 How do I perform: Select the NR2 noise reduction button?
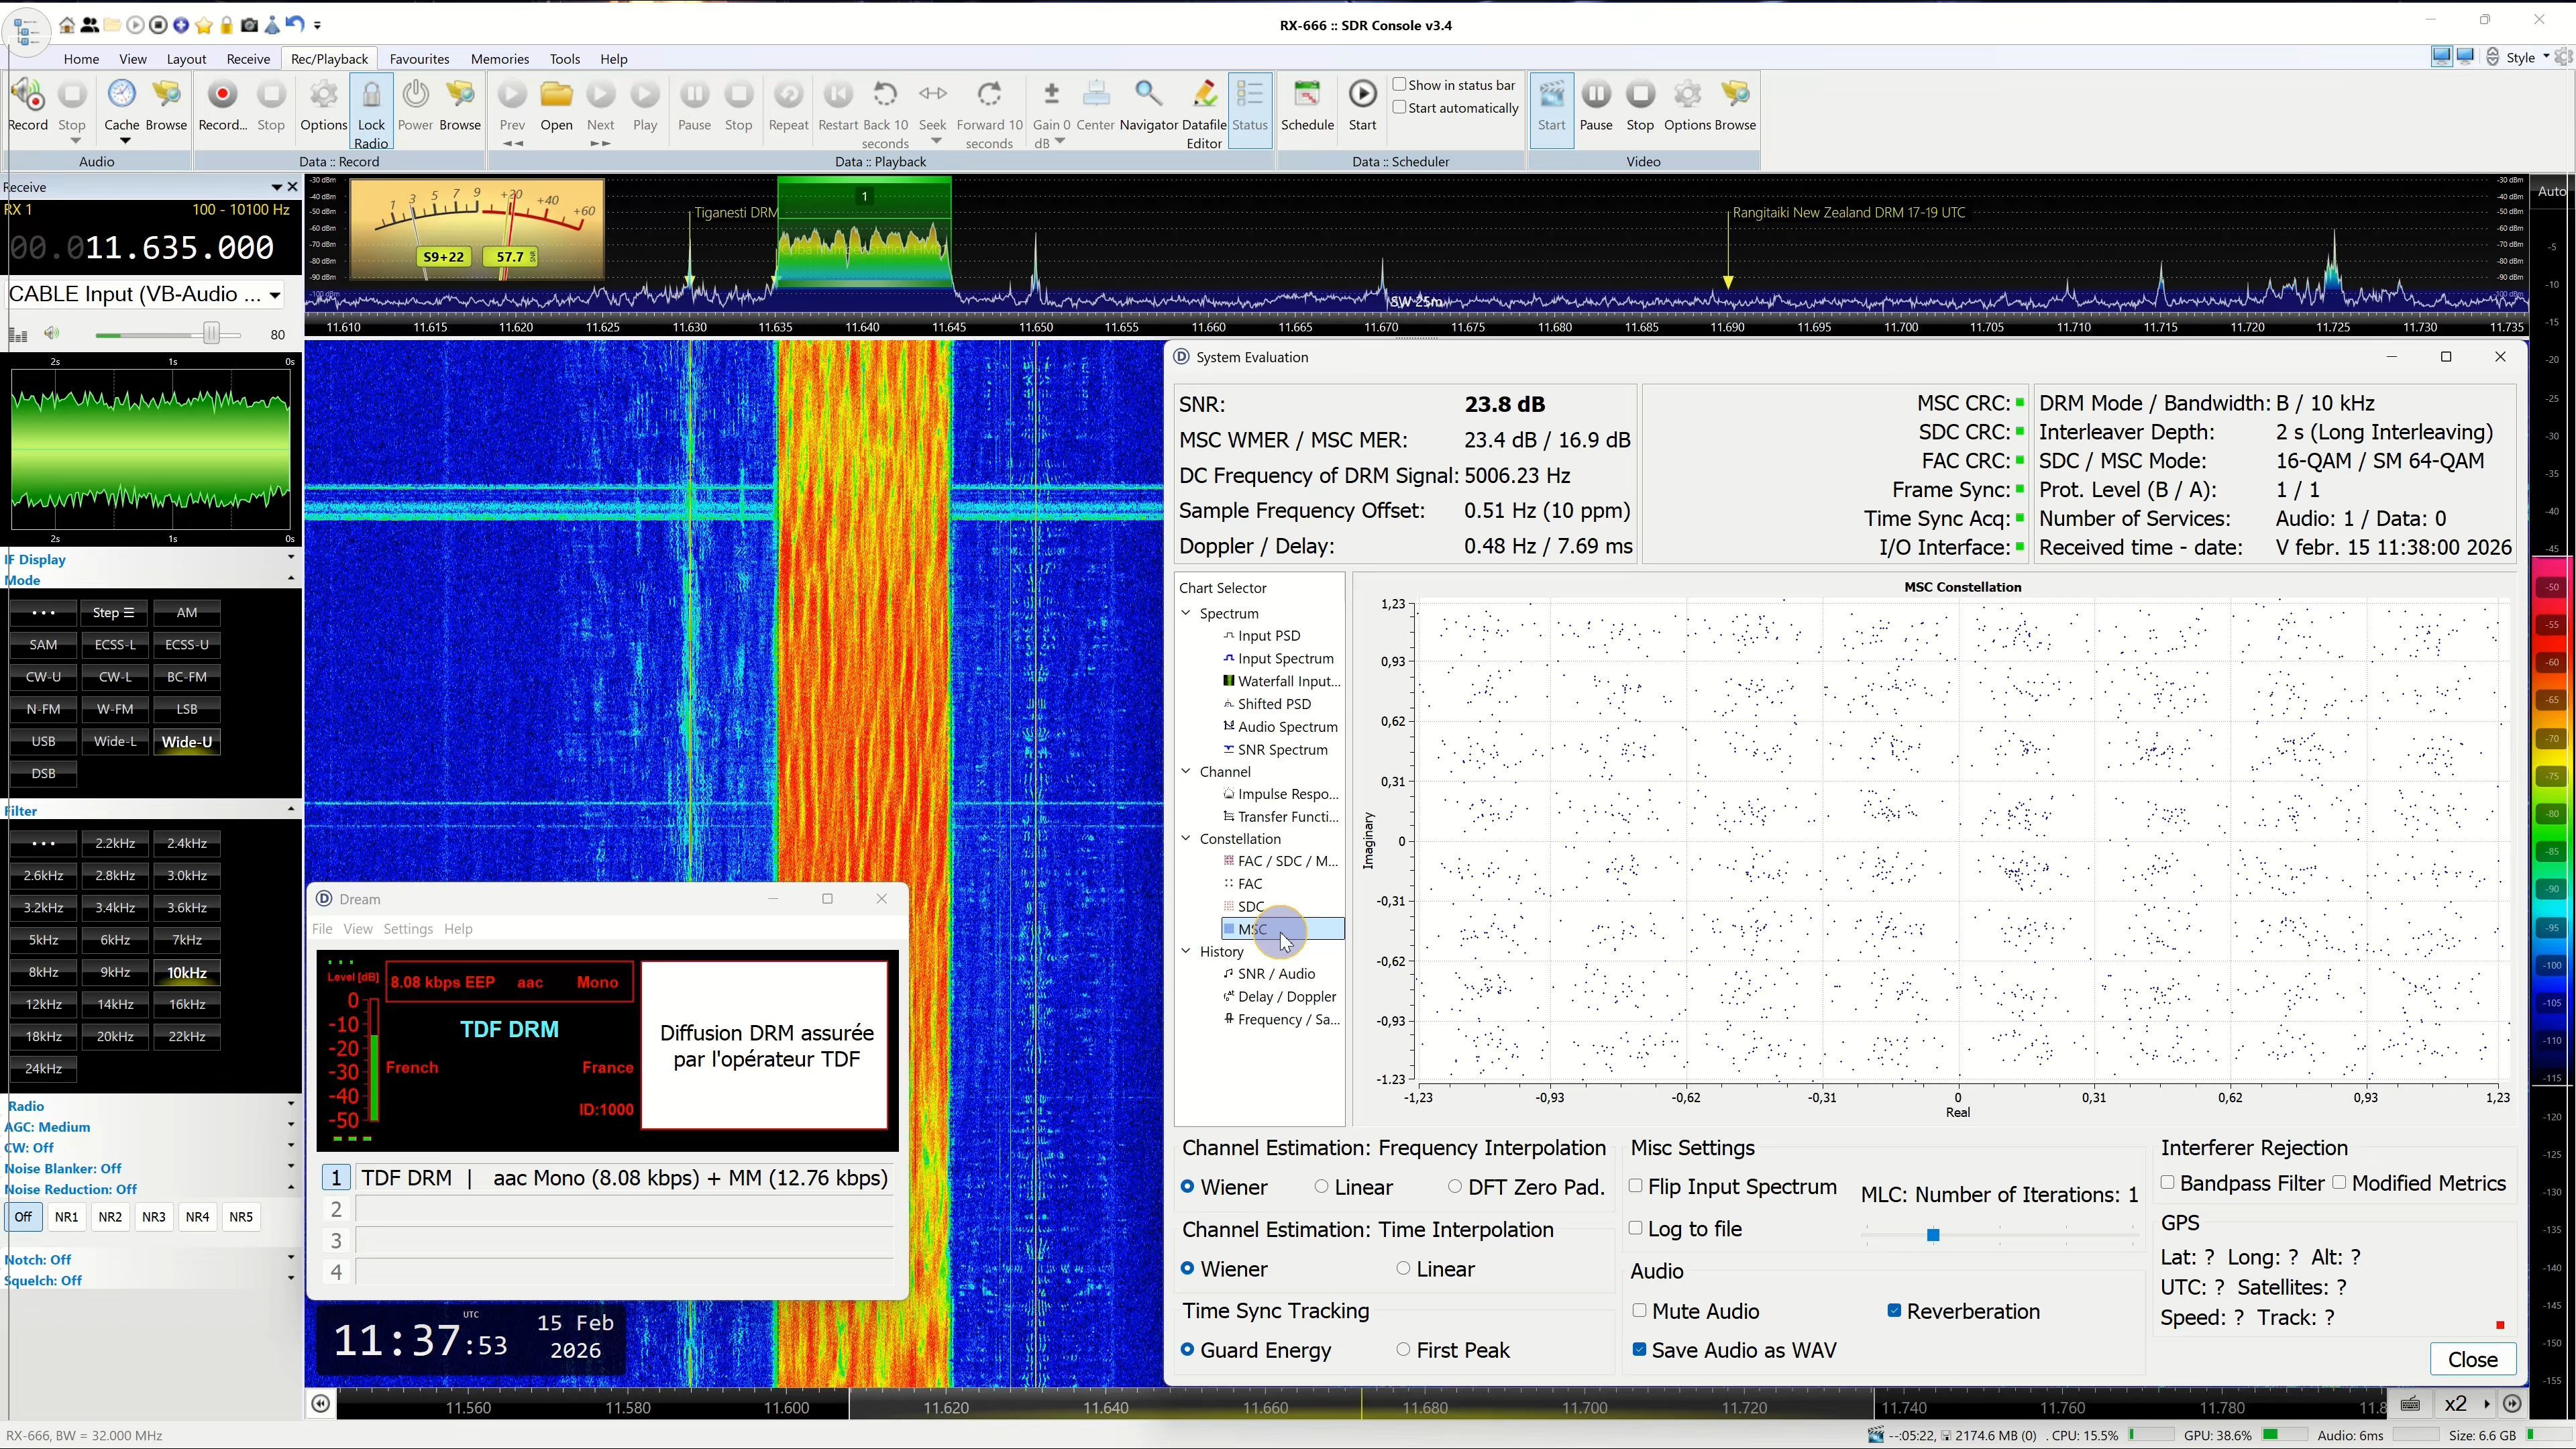coord(110,1217)
